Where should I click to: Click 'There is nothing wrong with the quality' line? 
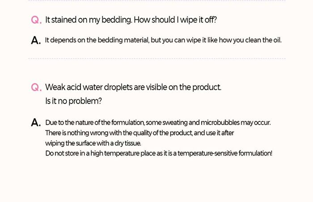140,133
